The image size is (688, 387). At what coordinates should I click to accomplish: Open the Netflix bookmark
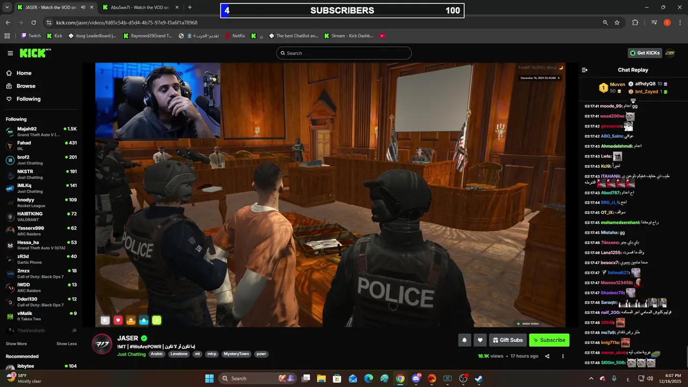click(235, 36)
